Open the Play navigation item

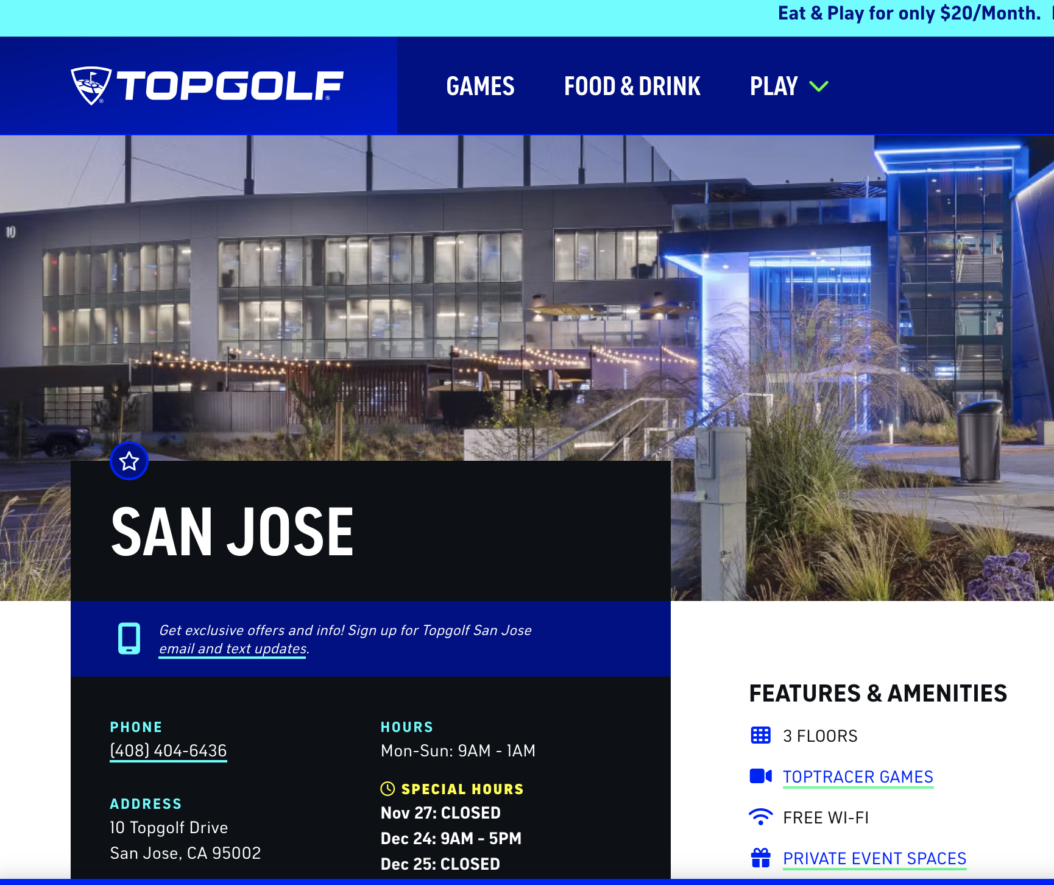tap(774, 86)
